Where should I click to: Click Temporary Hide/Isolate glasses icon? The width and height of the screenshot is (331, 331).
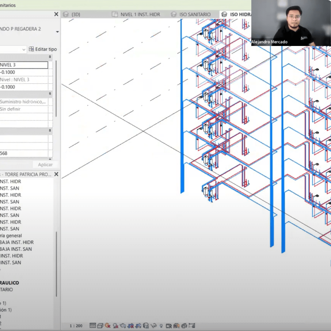pos(154,325)
